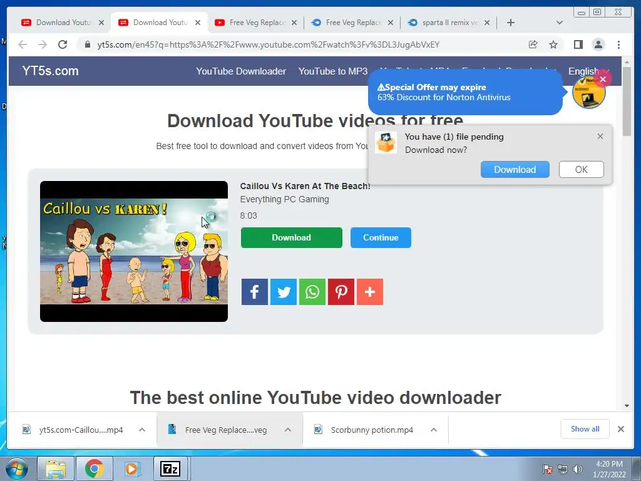This screenshot has height=481, width=641.
Task: Open Chrome's three-dot menu
Action: pos(619,44)
